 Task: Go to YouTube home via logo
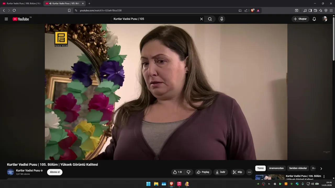tap(21, 19)
